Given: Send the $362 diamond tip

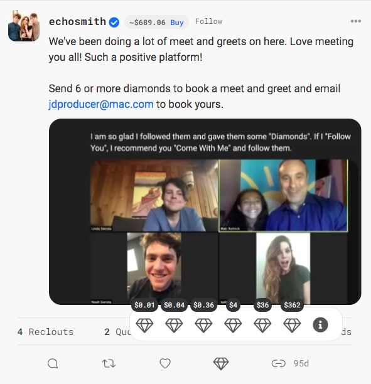Looking at the screenshot, I should click(x=292, y=325).
